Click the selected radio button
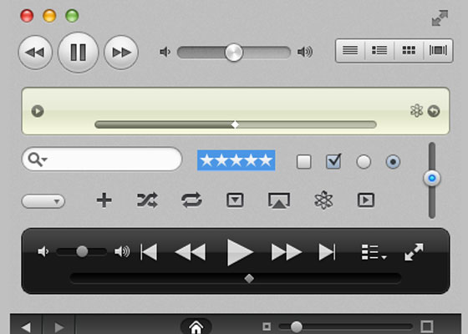Screen dimensions: 468x334 pos(393,162)
